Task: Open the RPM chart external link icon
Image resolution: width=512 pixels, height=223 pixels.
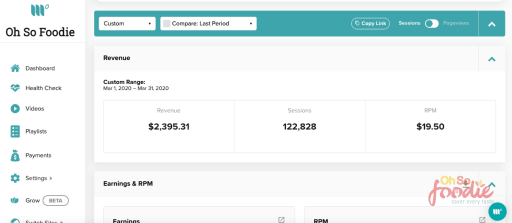Action: [482, 219]
